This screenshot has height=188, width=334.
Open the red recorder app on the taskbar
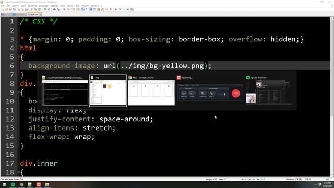[39, 184]
